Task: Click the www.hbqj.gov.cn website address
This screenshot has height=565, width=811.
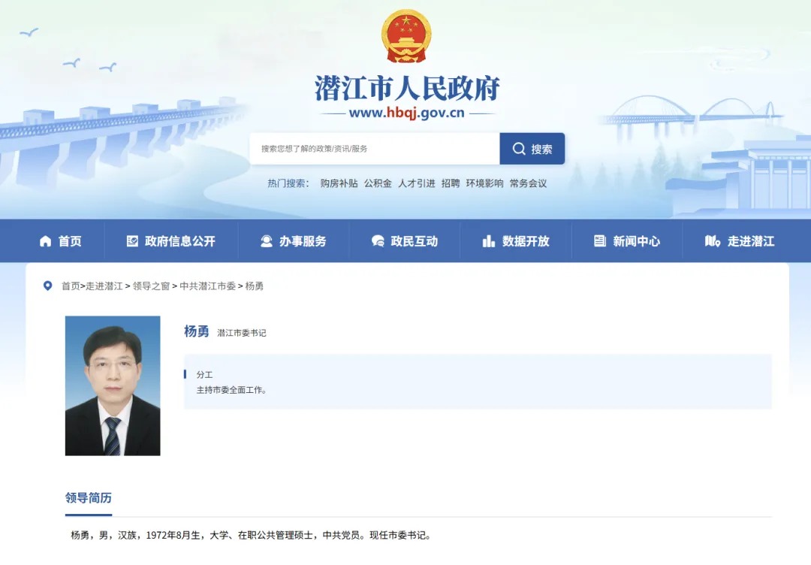Action: (406, 113)
